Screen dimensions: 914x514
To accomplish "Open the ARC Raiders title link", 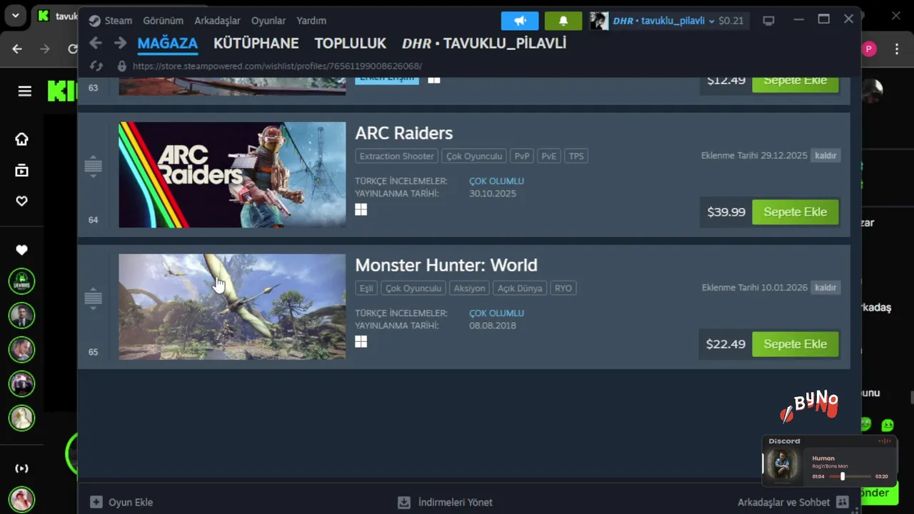I will 403,133.
